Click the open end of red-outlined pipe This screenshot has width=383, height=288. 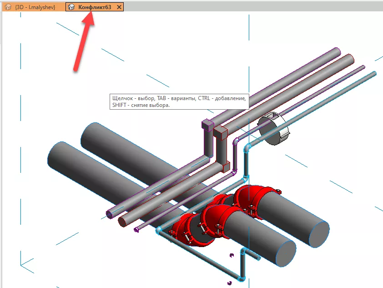click(x=122, y=222)
